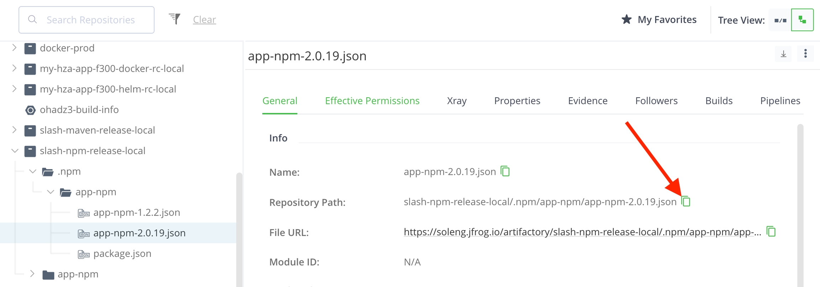The height and width of the screenshot is (287, 820).
Task: Collapse the slash-npm-release-local repository
Action: (15, 151)
